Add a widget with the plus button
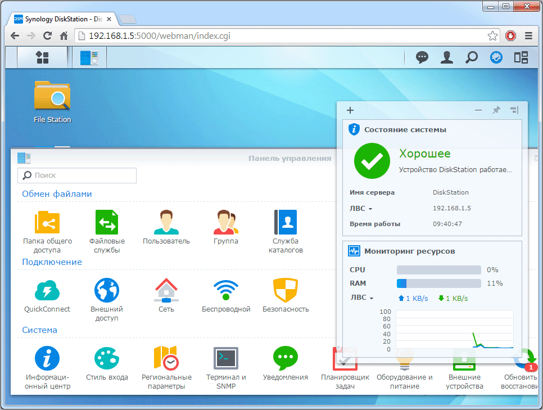This screenshot has height=410, width=543. click(350, 110)
